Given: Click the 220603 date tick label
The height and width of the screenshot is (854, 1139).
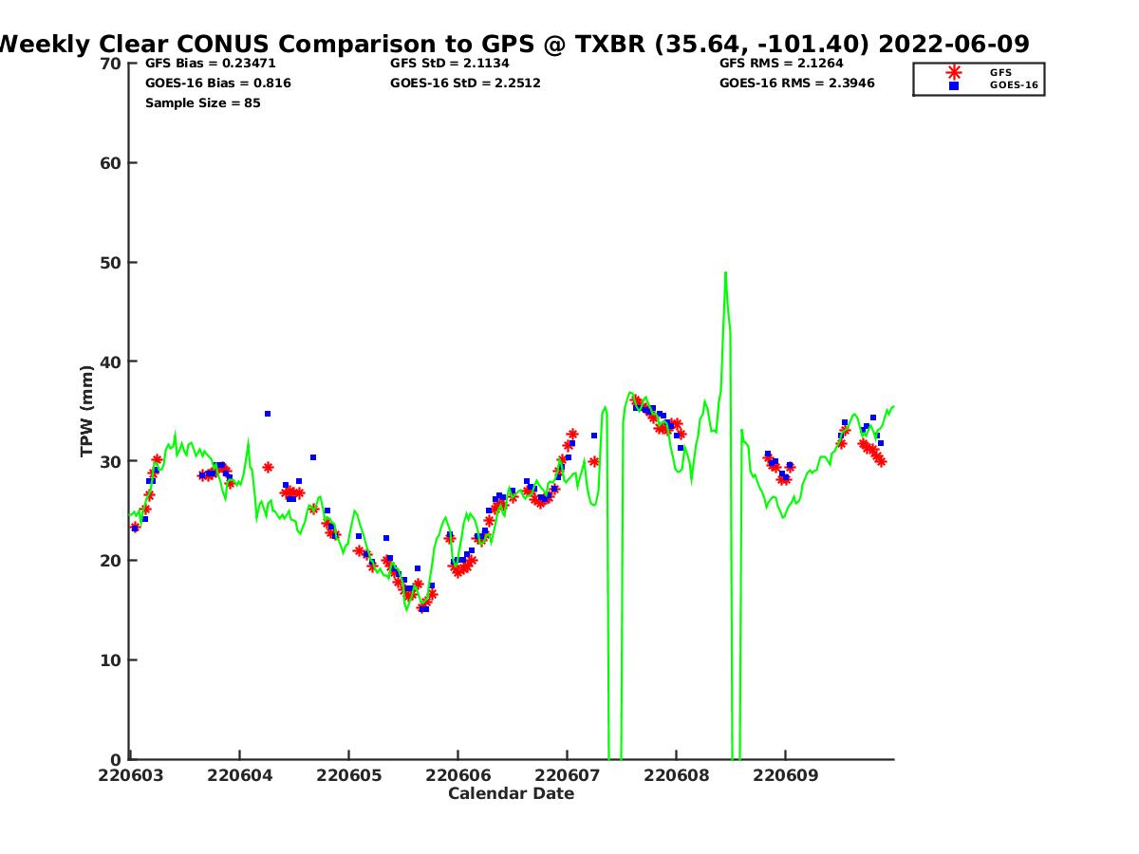Looking at the screenshot, I should tap(131, 775).
